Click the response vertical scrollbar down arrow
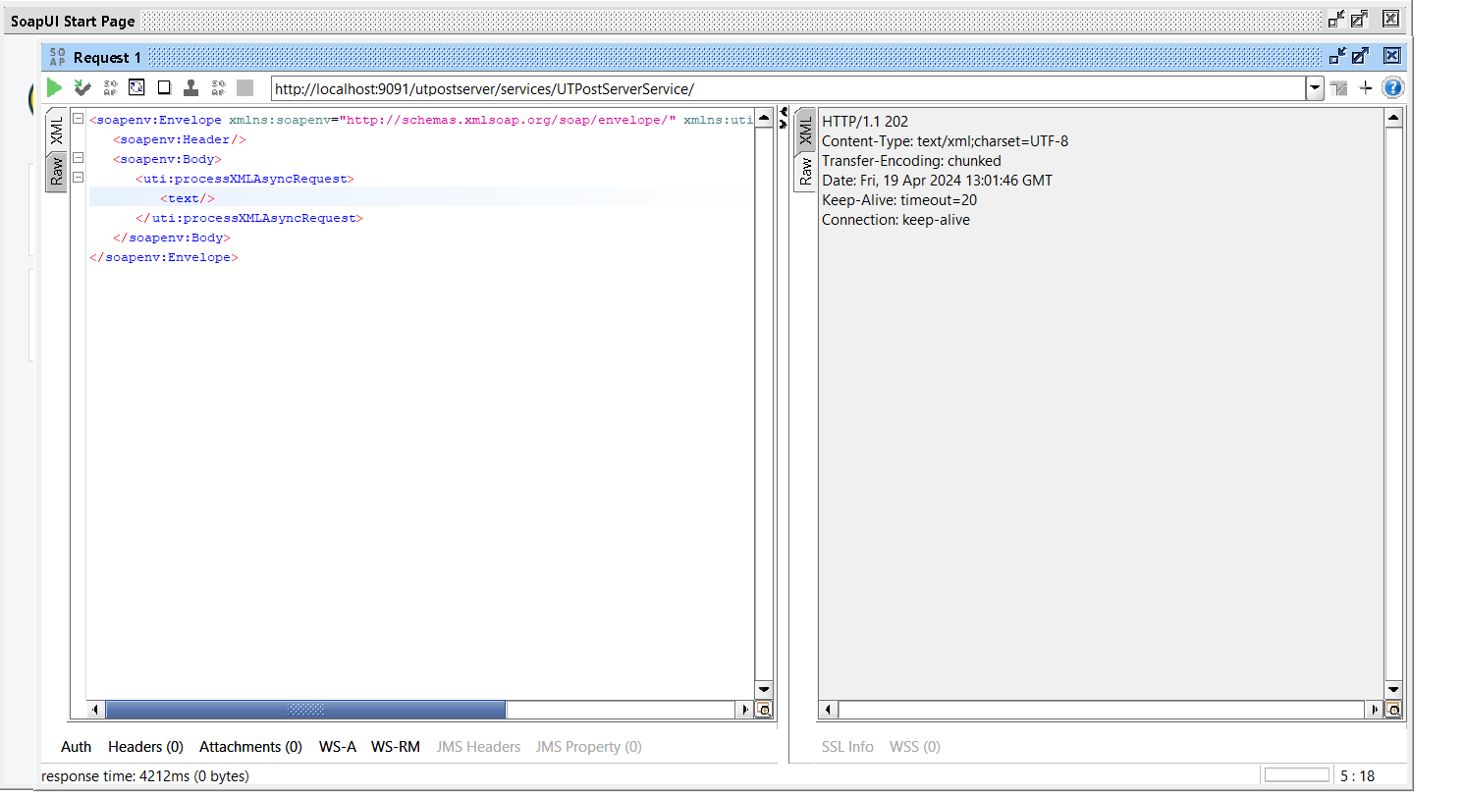Screen dimensions: 1465x796 click(1393, 689)
